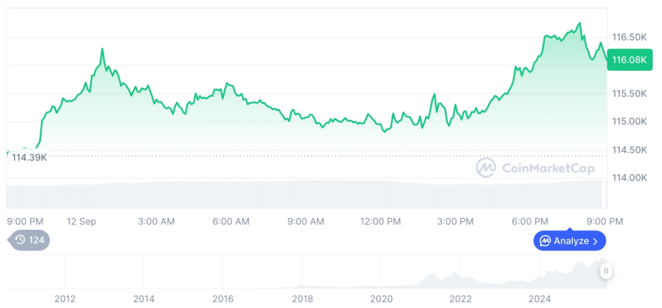Click the CoinMarketCap watermark logo icon
This screenshot has width=662, height=308.
486,167
